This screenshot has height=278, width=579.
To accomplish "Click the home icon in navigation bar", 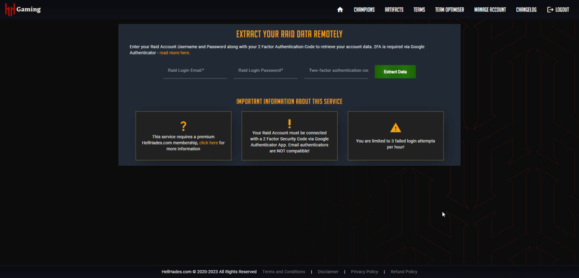I will click(340, 10).
